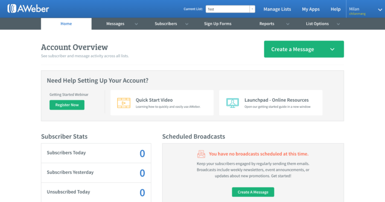Click the Milan username text
The image size is (385, 202).
(x=354, y=9)
